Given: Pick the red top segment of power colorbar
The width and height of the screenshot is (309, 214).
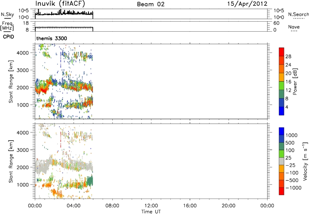Looking at the screenshot, I should pos(282,52).
